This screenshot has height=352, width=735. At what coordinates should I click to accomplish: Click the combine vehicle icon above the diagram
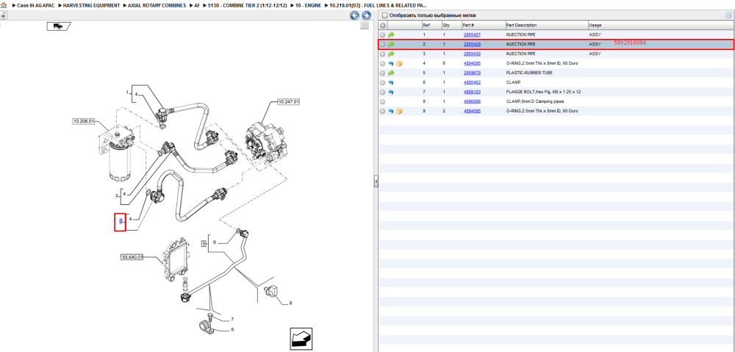pyautogui.click(x=58, y=26)
